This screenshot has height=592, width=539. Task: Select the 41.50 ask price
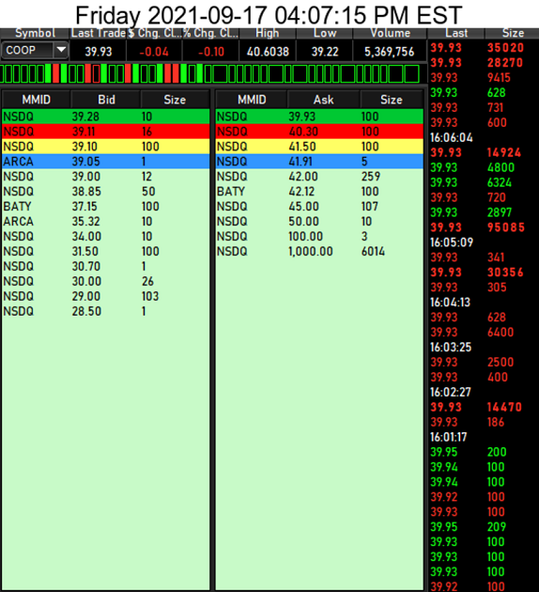pyautogui.click(x=302, y=147)
